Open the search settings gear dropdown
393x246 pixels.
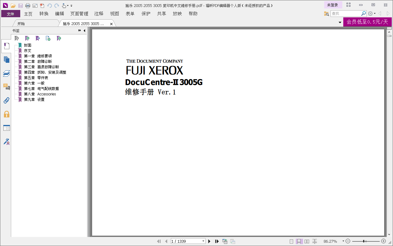tap(372, 14)
